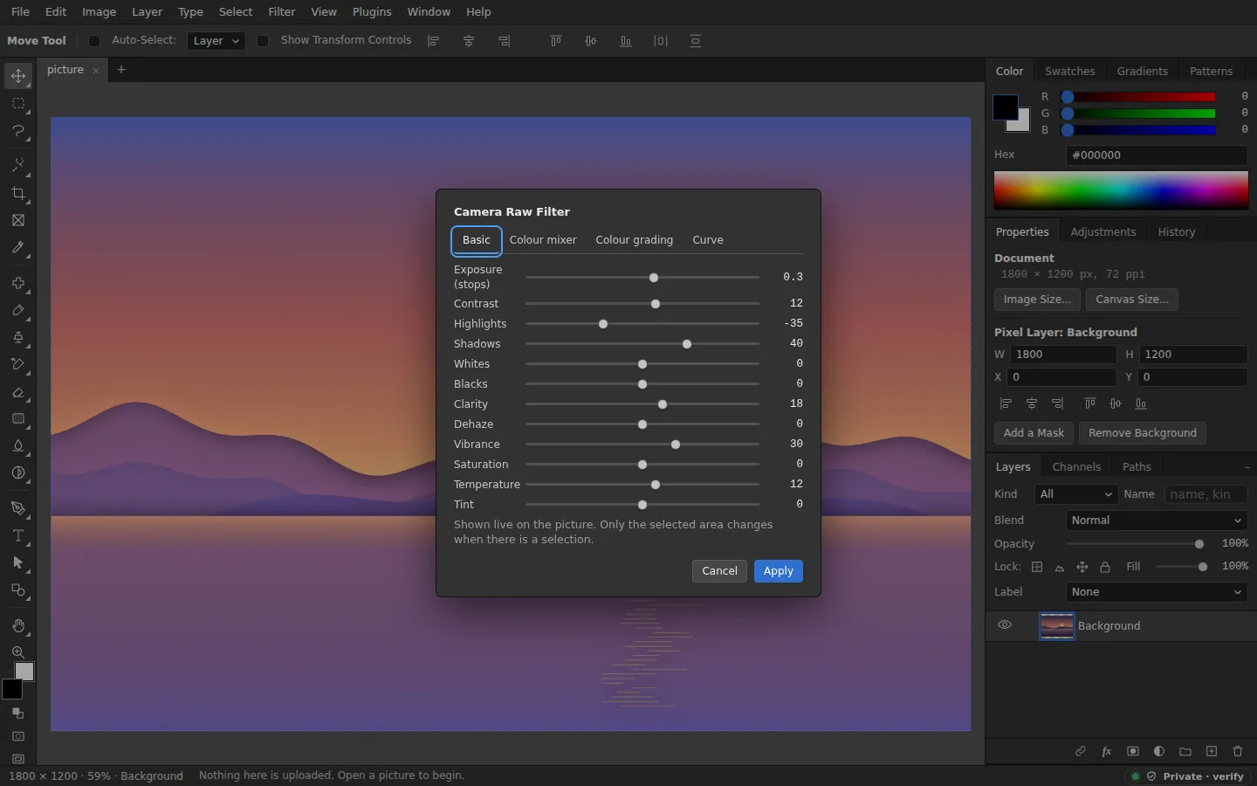1257x786 pixels.
Task: Create a new layer with plus icon
Action: click(1212, 751)
